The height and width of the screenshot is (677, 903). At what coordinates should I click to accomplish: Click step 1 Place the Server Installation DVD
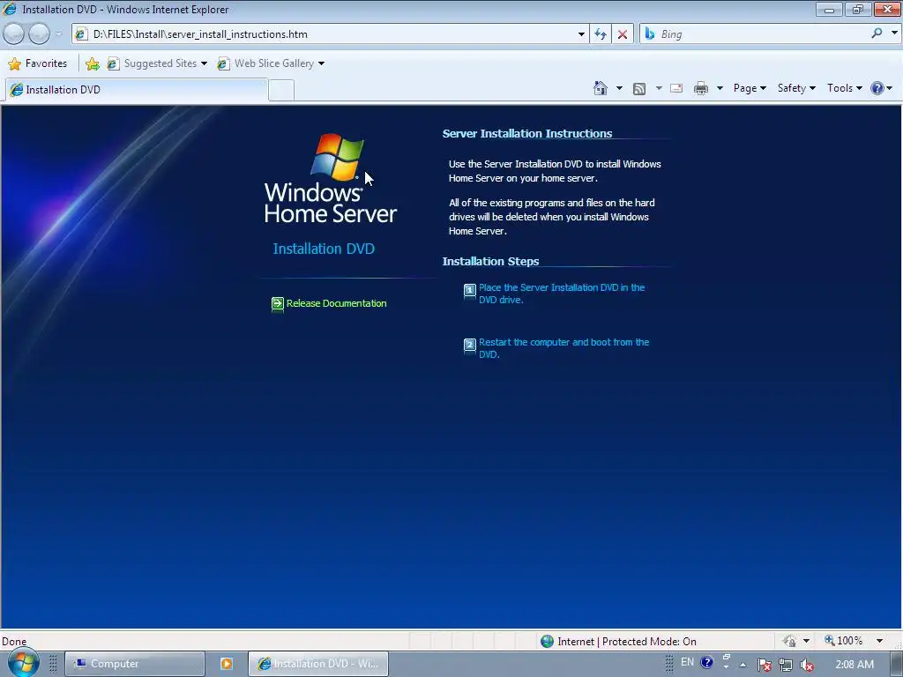(562, 294)
